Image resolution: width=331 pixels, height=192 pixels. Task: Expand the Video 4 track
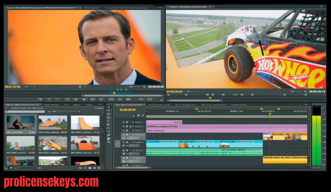click(x=133, y=127)
